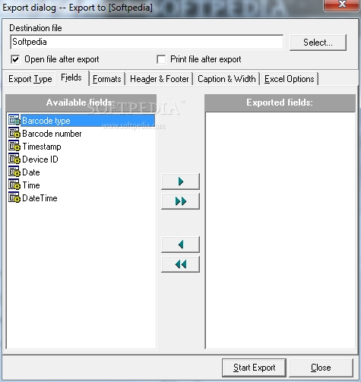Enable Print file after export checkbox

click(161, 59)
